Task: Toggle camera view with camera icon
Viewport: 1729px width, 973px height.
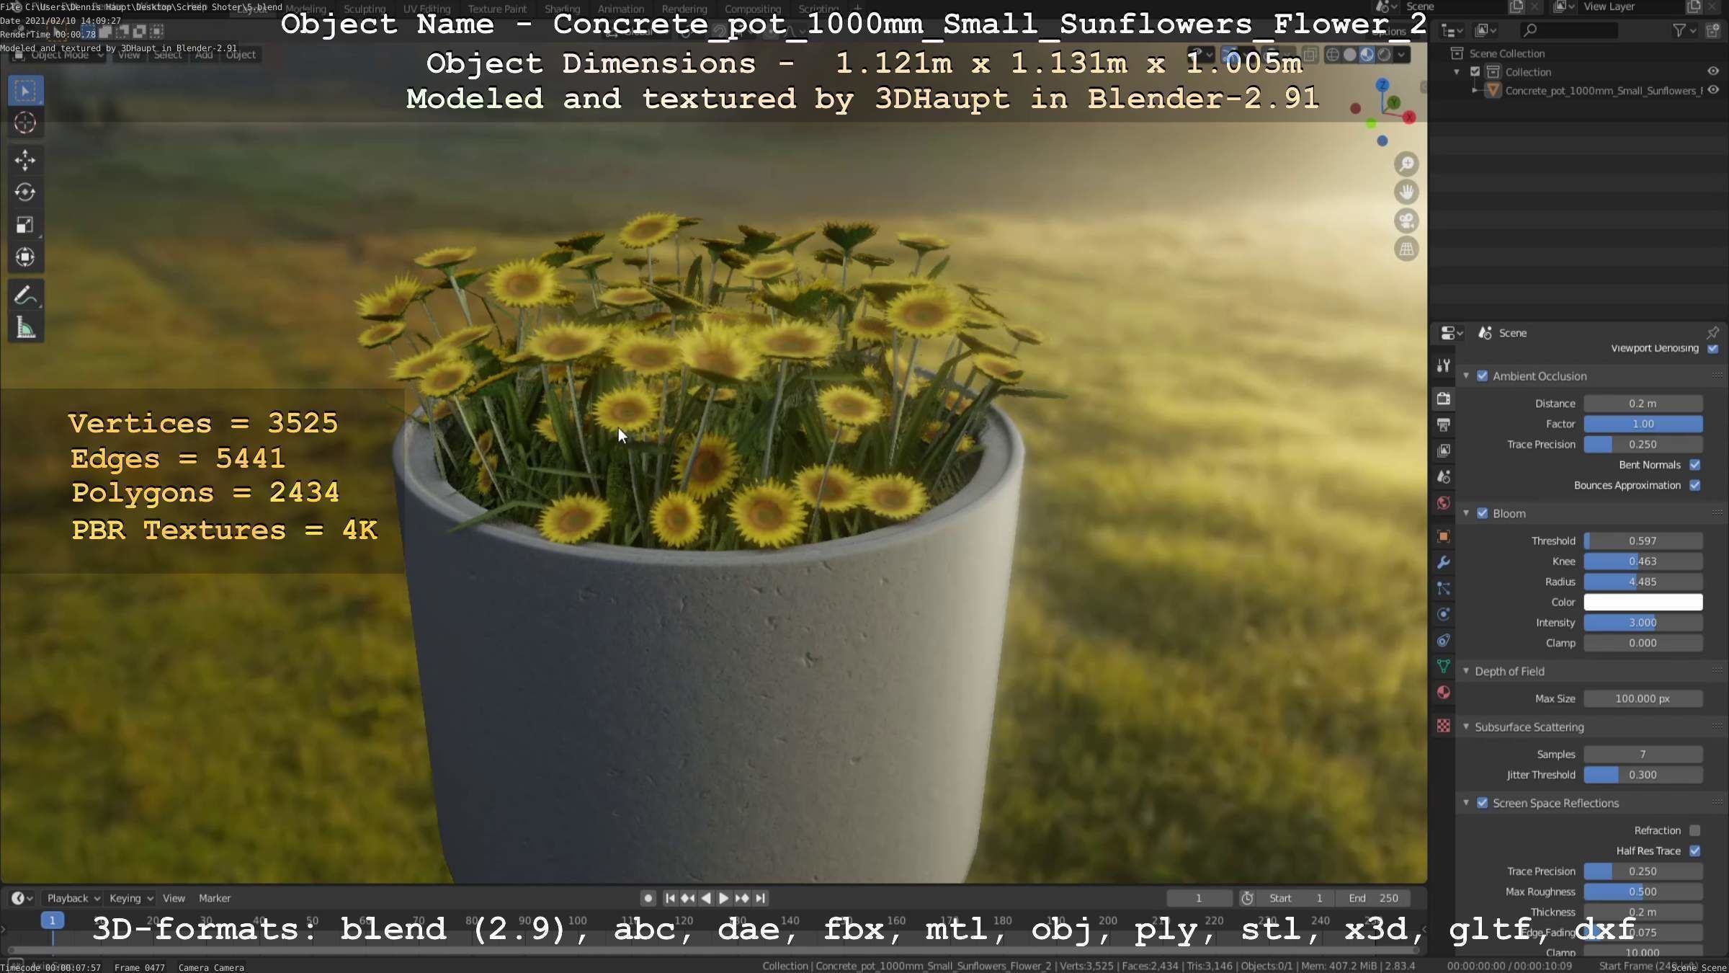Action: (1406, 221)
